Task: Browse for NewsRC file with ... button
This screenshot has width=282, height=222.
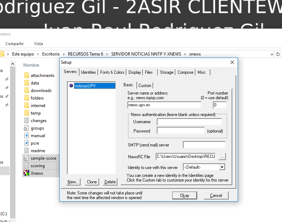Action: (222, 157)
